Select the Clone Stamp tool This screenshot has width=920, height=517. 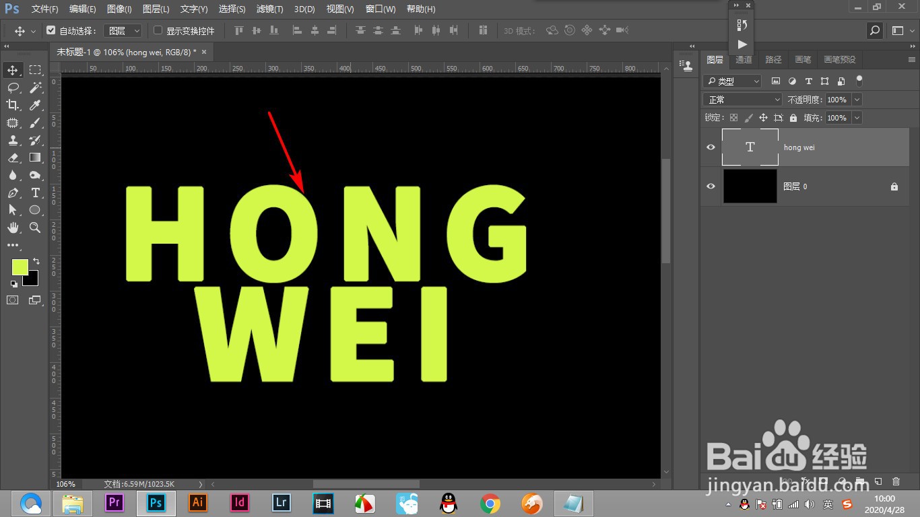pyautogui.click(x=13, y=140)
